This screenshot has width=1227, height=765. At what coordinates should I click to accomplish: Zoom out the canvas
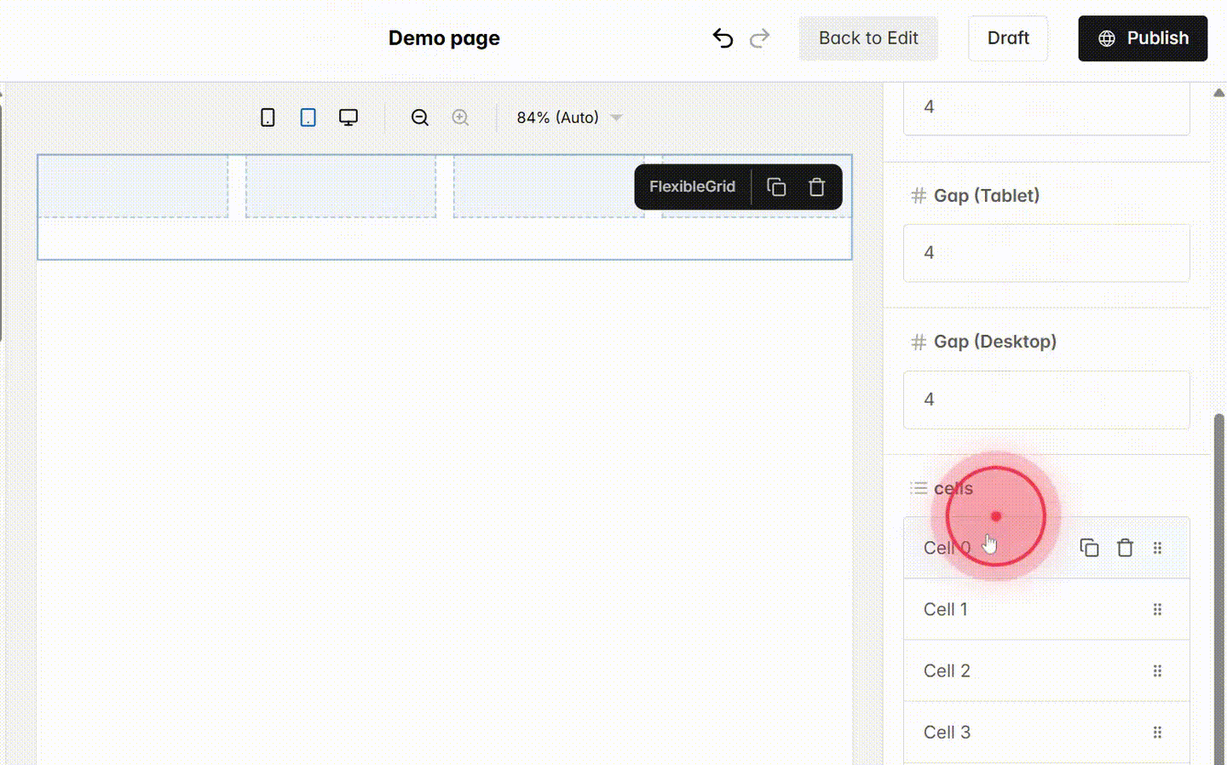coord(419,117)
